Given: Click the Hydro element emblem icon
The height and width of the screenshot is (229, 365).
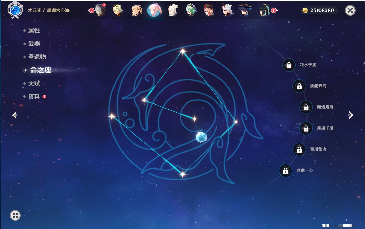Looking at the screenshot, I should [15, 10].
